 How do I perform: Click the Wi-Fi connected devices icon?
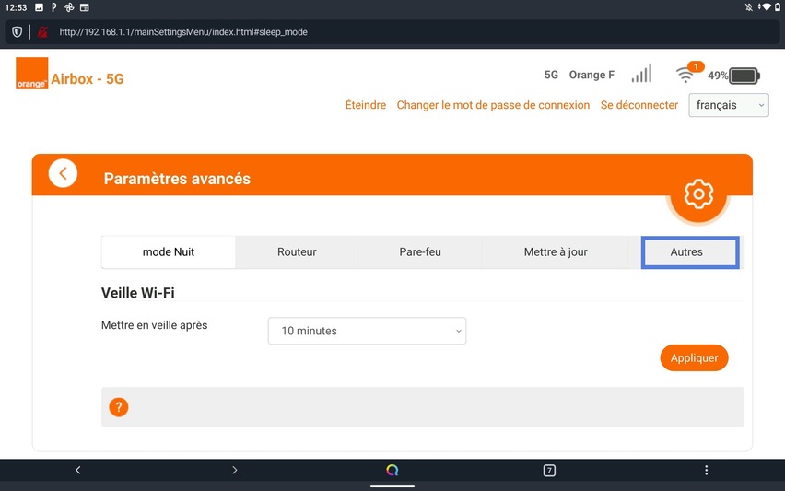tap(686, 75)
